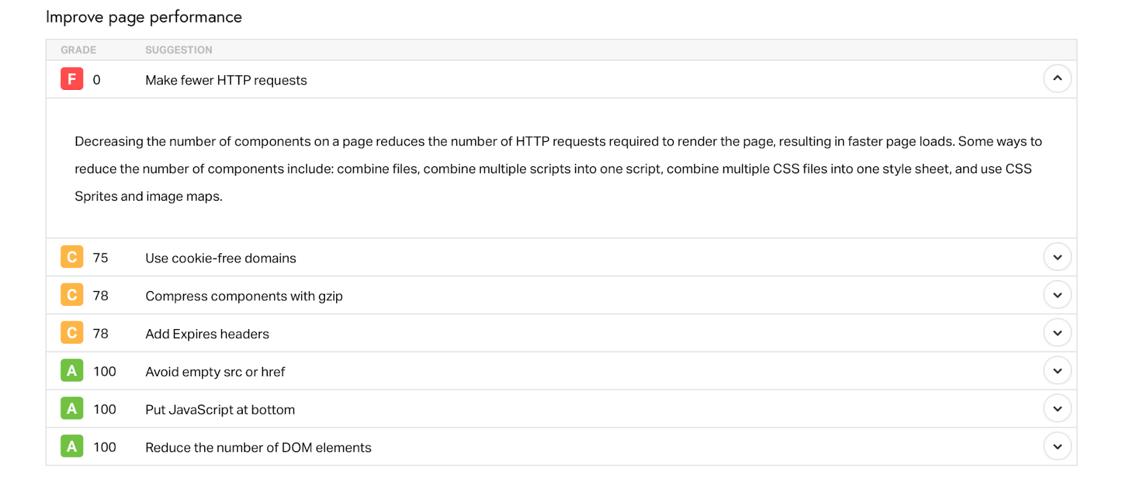This screenshot has width=1123, height=494.
Task: Expand Compress components with gzip chevron
Action: (x=1057, y=295)
